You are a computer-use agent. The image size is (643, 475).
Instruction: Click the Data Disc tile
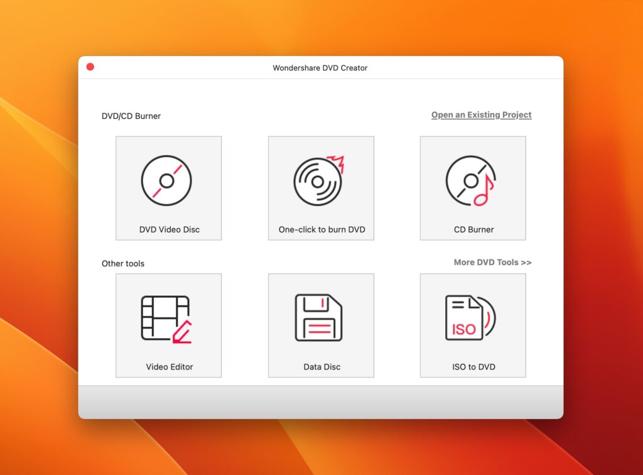(321, 325)
